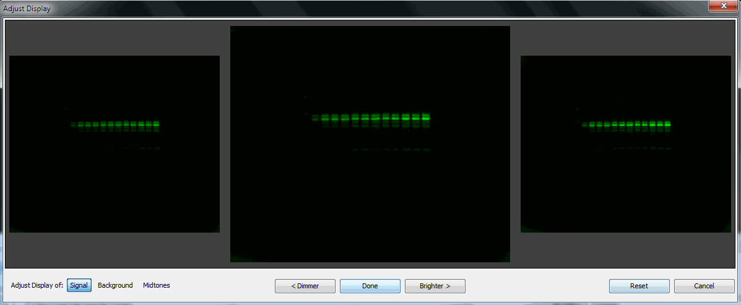The height and width of the screenshot is (305, 741).
Task: Click faint lower bands in right preview
Action: pos(644,148)
